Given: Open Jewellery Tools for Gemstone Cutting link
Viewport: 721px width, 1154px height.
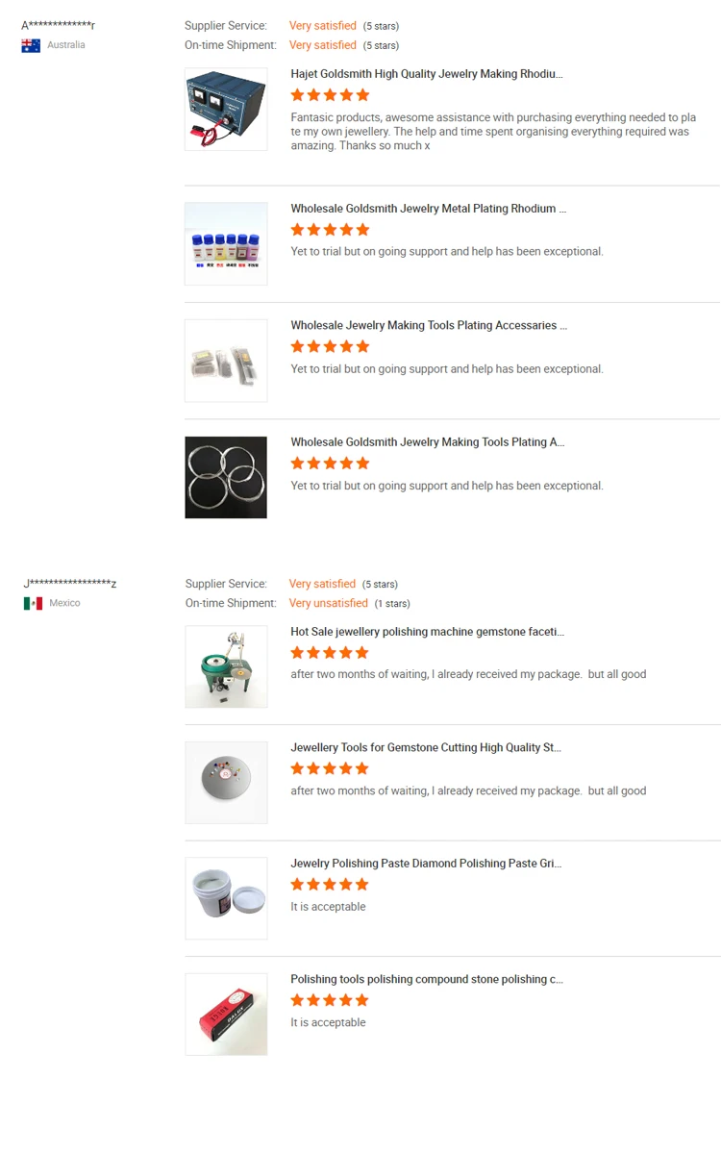Looking at the screenshot, I should 426,747.
